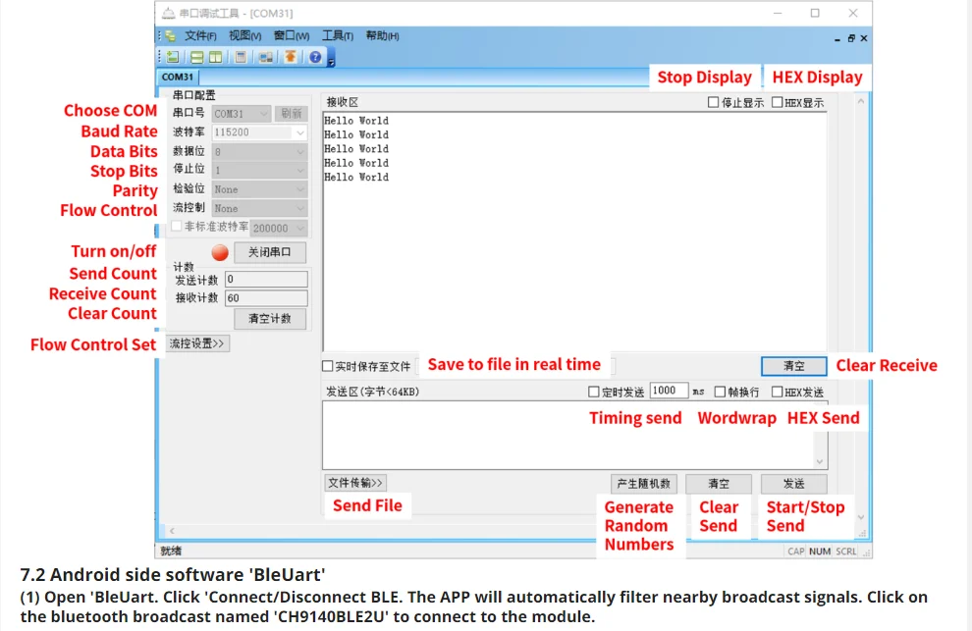The image size is (972, 631).
Task: Click the vertical split layout toolbar icon
Action: click(x=215, y=57)
